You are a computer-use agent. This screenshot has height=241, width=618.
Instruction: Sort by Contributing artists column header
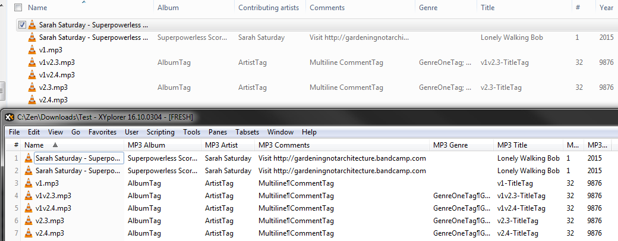click(x=269, y=8)
